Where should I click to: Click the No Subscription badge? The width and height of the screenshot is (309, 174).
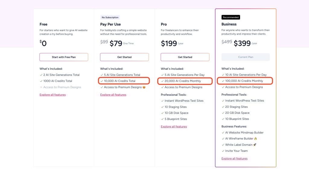pos(110,17)
